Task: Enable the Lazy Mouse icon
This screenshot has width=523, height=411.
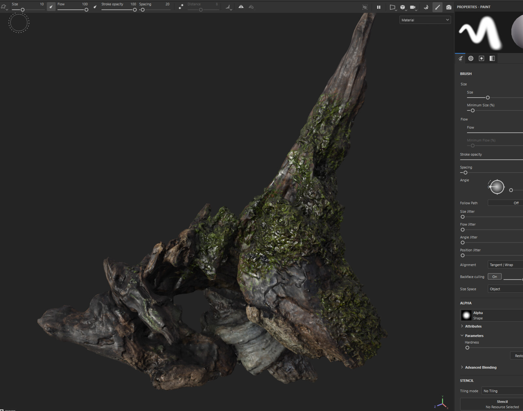Action: (x=181, y=7)
